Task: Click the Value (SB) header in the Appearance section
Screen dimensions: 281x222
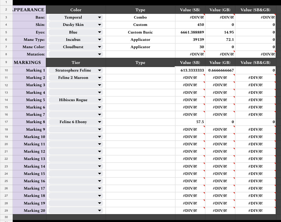Action: click(190, 10)
